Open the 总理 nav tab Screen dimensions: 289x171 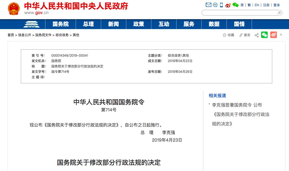[x=88, y=24]
